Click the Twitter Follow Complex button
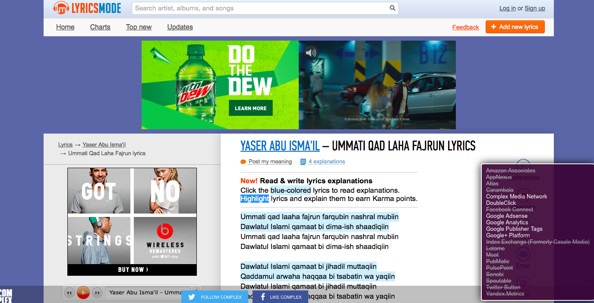The height and width of the screenshot is (303, 594). pos(215,297)
